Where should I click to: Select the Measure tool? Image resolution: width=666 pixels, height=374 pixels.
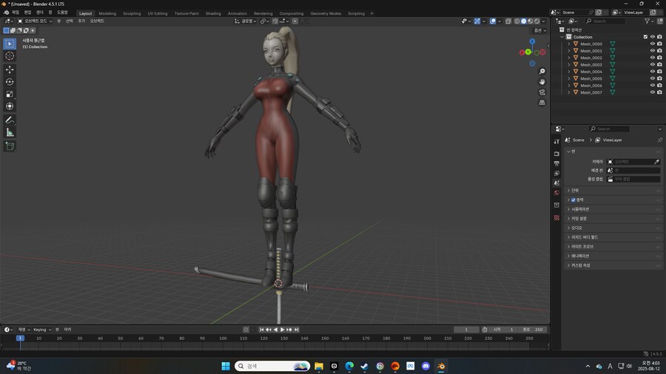[x=10, y=133]
